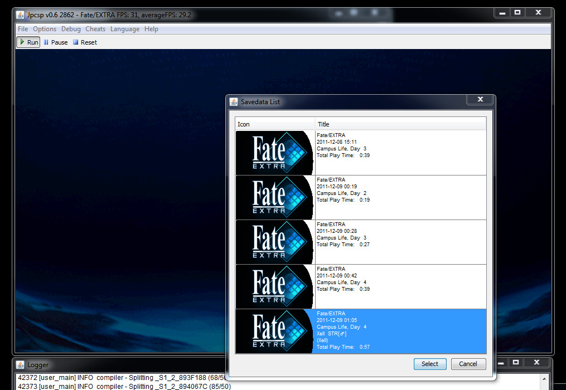Click the "2011-12-09 00:19" save date

(336, 187)
